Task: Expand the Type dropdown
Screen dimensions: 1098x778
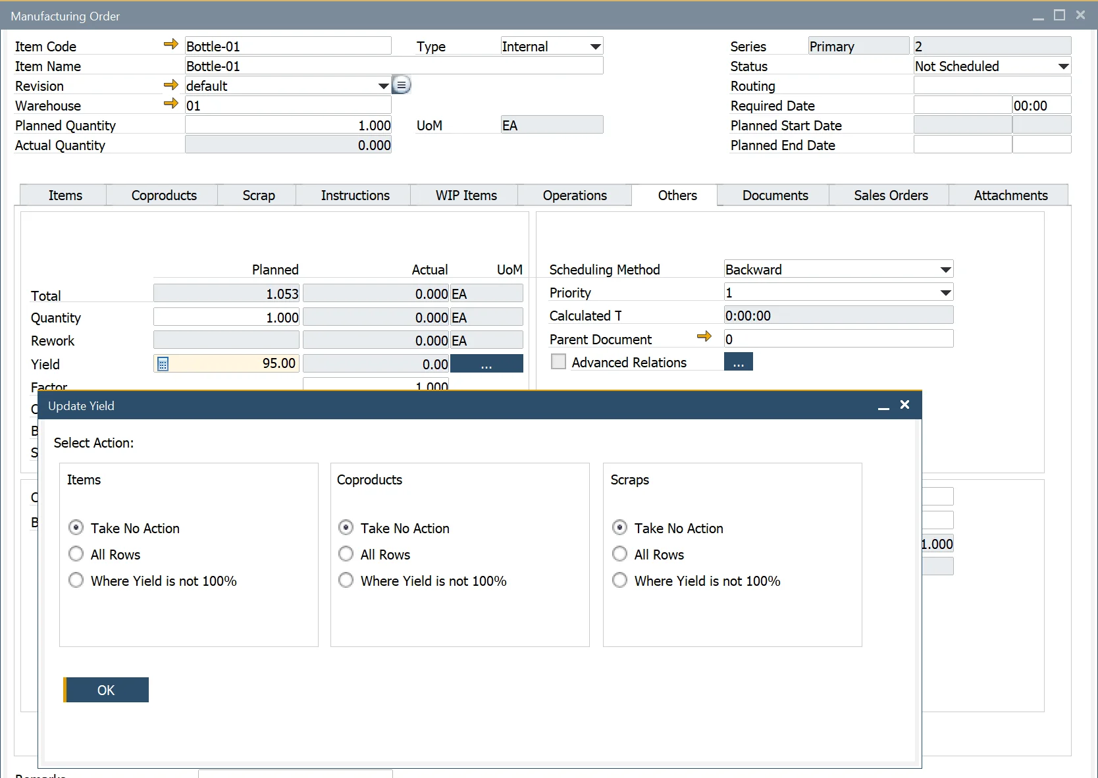Action: [x=595, y=47]
